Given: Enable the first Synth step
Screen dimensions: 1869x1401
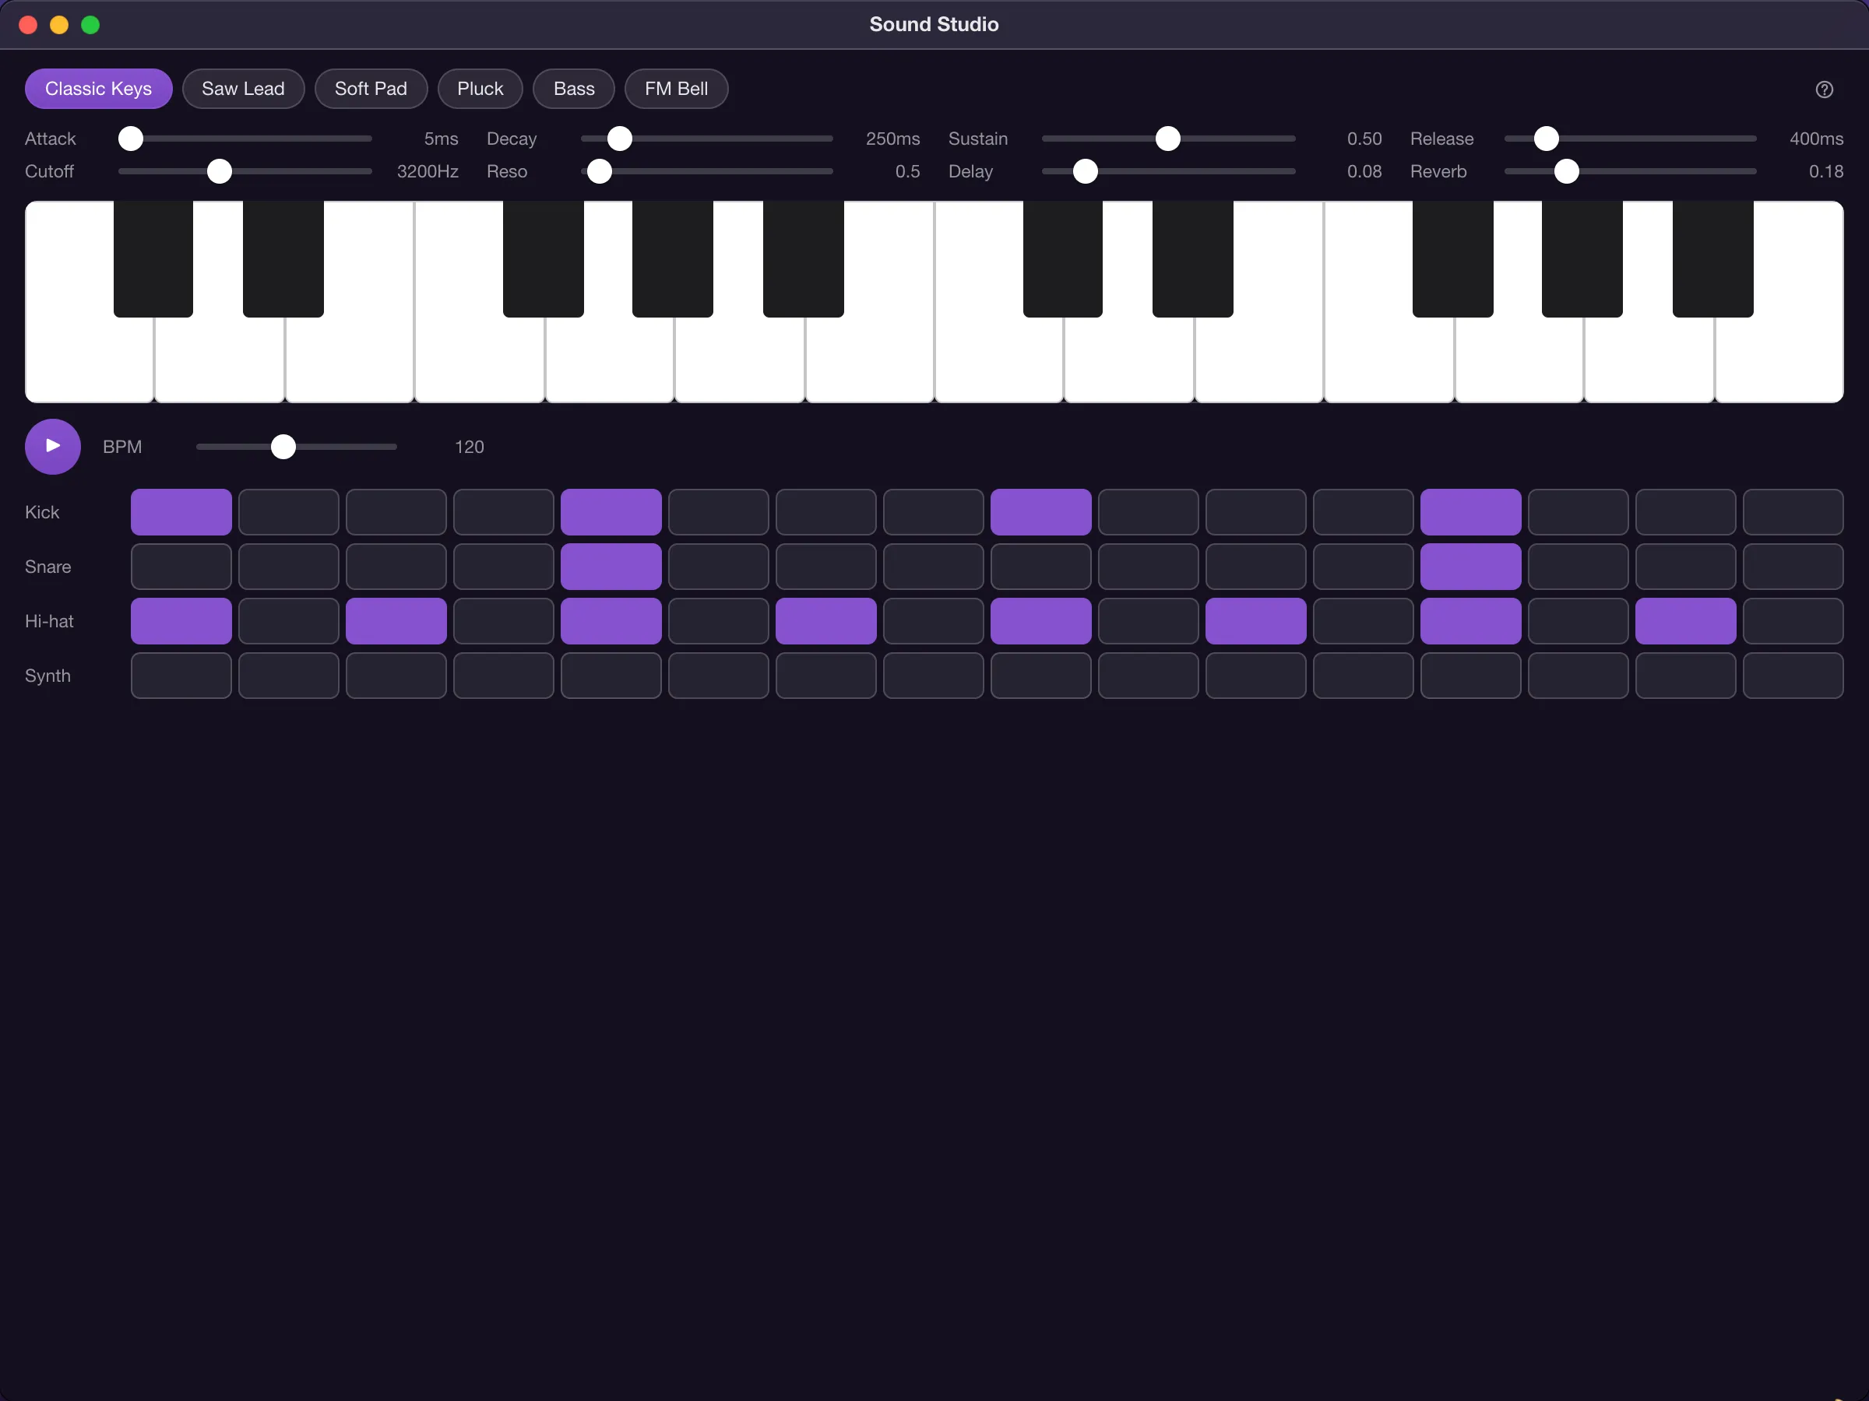Looking at the screenshot, I should (181, 676).
